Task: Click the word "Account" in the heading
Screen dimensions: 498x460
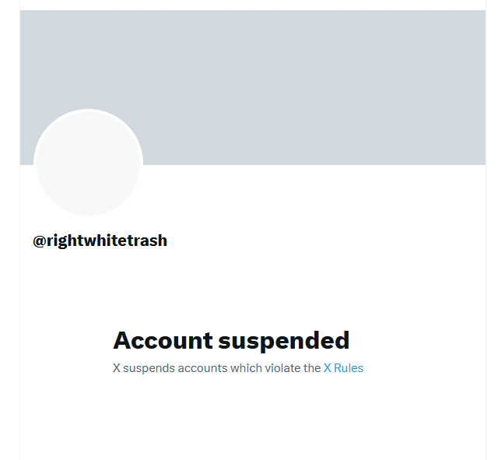Action: pyautogui.click(x=163, y=340)
